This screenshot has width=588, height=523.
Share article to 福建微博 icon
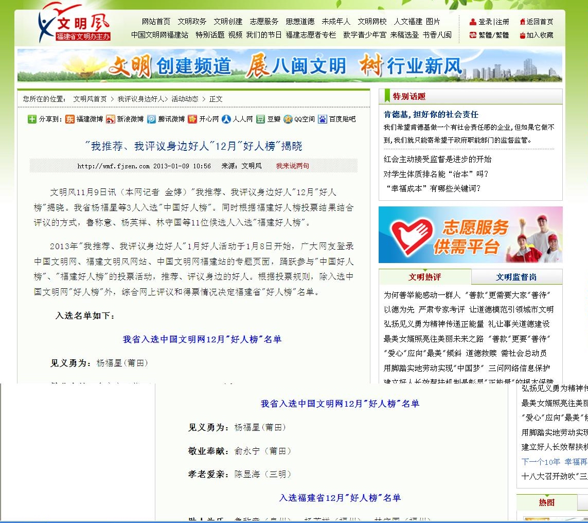[x=70, y=119]
